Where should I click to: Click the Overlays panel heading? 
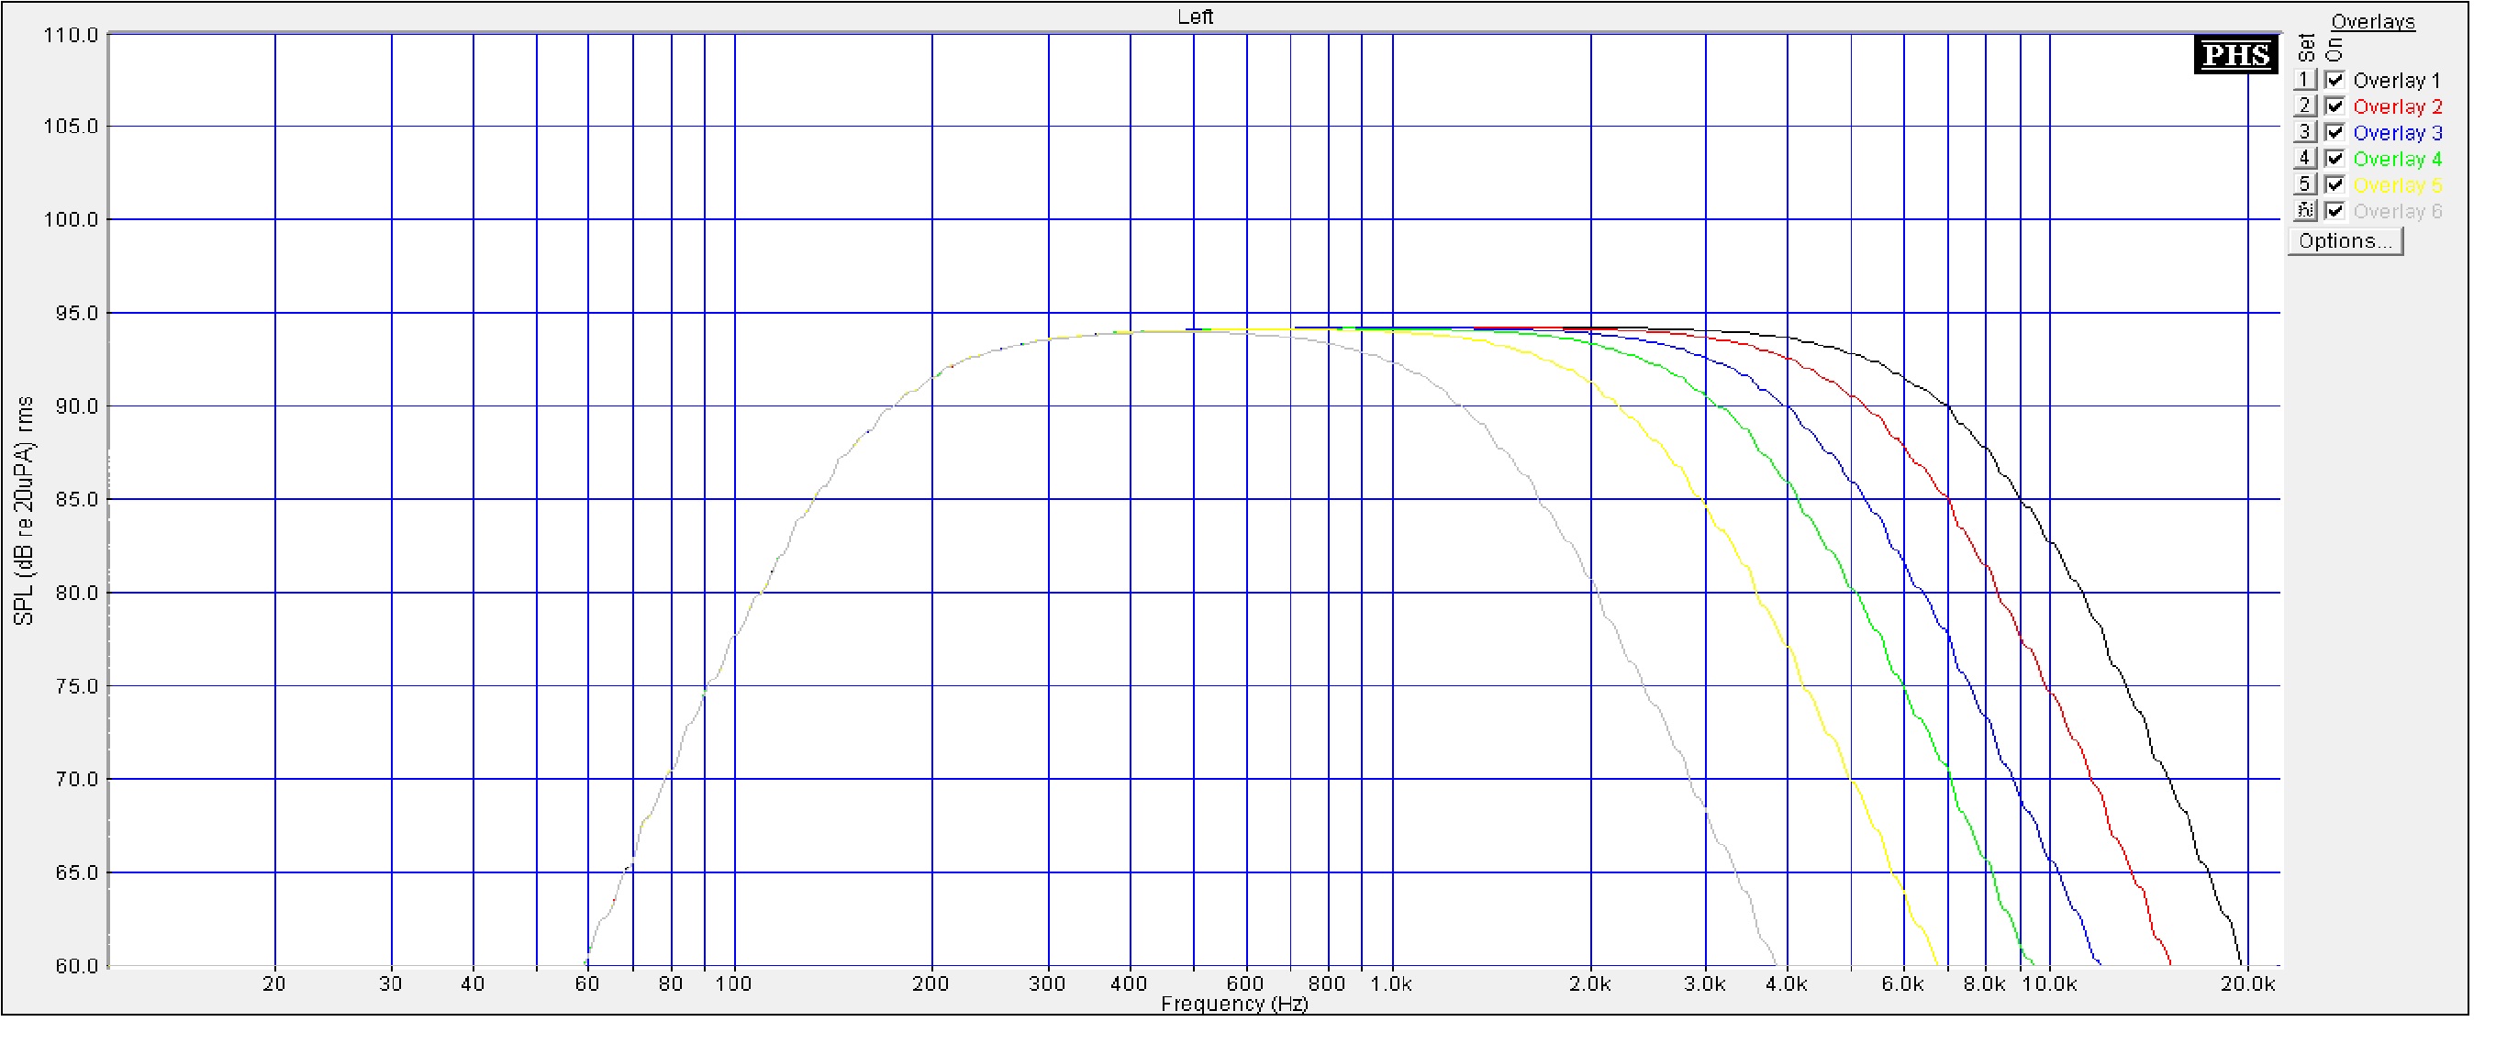pyautogui.click(x=2372, y=21)
